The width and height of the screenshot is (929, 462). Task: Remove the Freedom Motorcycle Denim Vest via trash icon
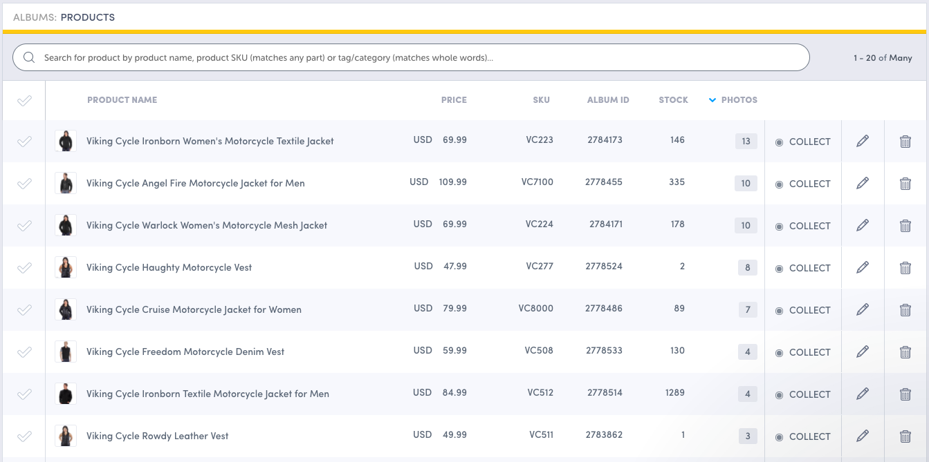point(905,352)
